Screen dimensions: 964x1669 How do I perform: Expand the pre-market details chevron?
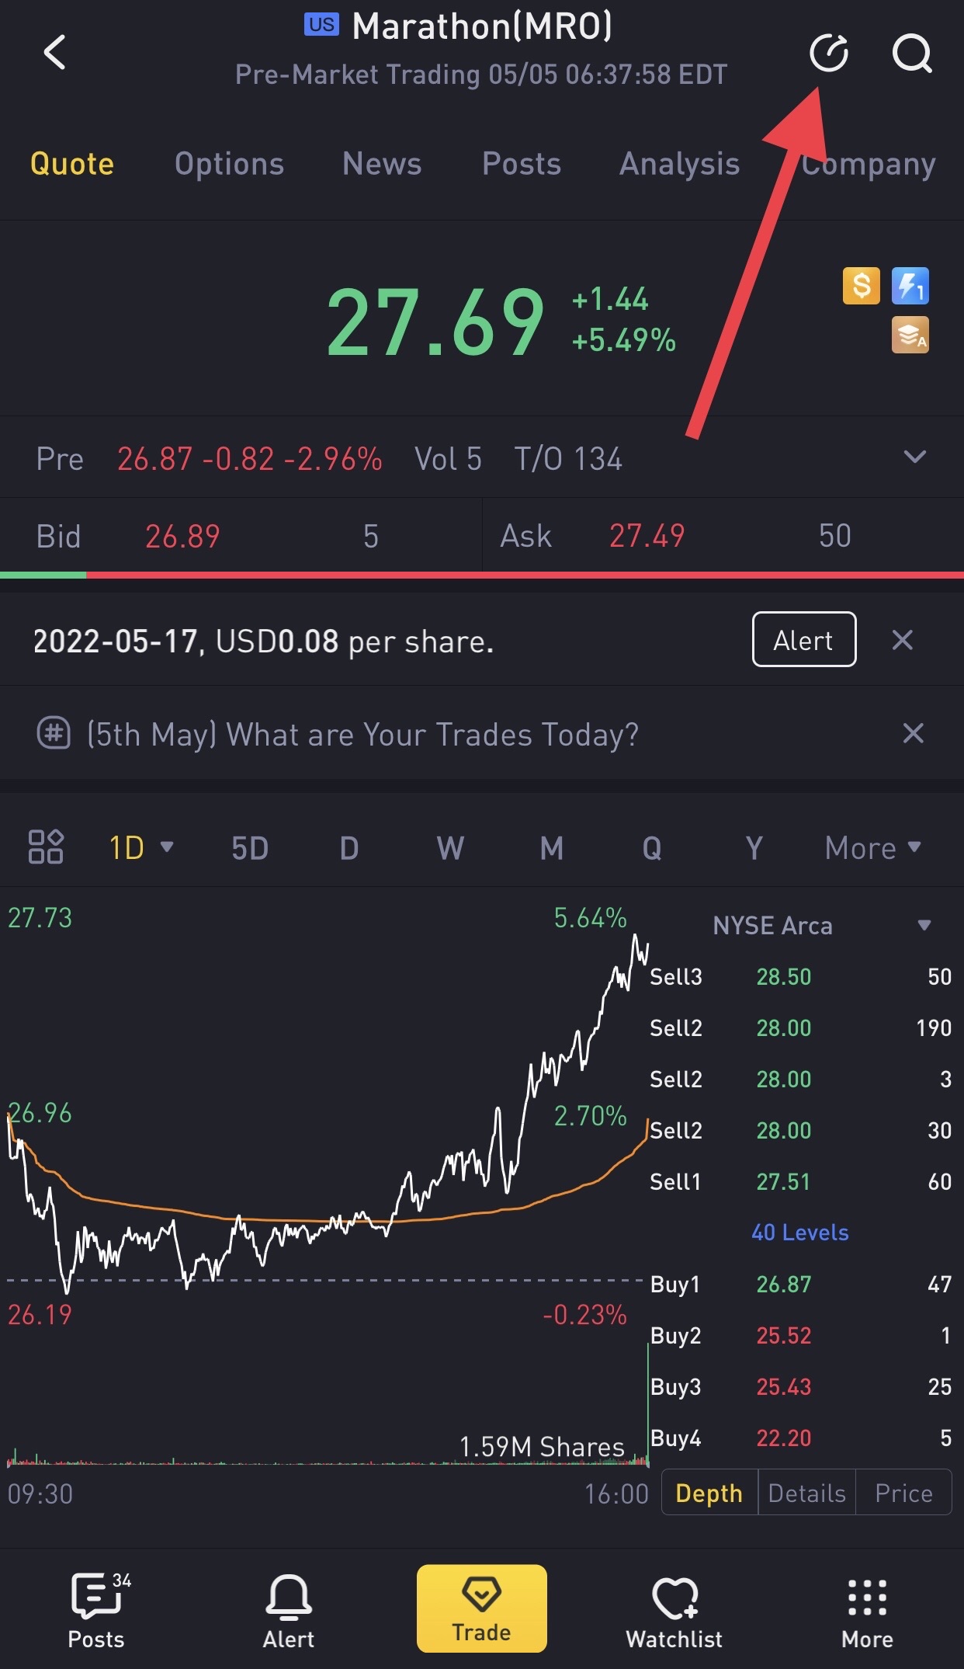915,457
